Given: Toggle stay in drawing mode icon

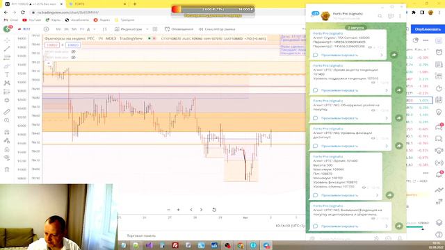Looking at the screenshot, I should pos(7,140).
